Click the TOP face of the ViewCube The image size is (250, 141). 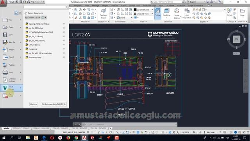click(x=236, y=39)
